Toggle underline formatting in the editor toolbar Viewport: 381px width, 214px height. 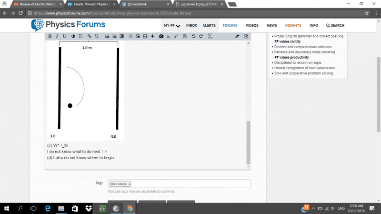(x=64, y=36)
